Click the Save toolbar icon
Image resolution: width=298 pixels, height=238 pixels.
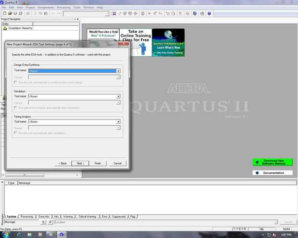(15, 13)
